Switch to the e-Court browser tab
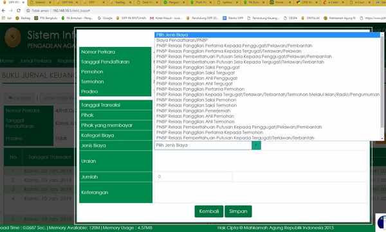 pyautogui.click(x=360, y=3)
